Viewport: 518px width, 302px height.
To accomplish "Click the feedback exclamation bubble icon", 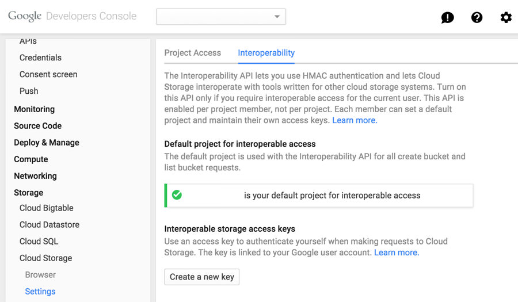I will (x=447, y=17).
